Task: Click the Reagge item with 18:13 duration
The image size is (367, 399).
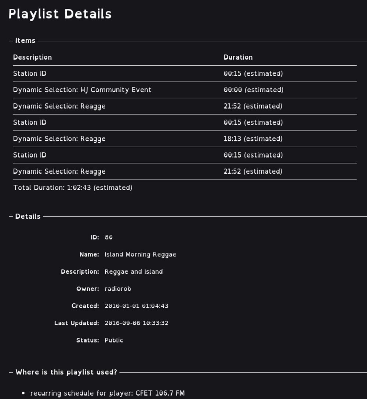Action: click(x=185, y=139)
